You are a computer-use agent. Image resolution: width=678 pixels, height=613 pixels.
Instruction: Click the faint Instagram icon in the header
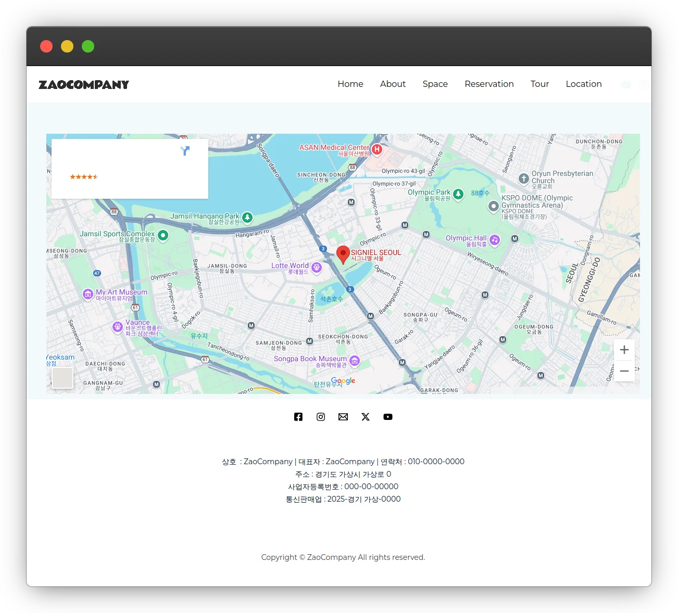click(644, 85)
